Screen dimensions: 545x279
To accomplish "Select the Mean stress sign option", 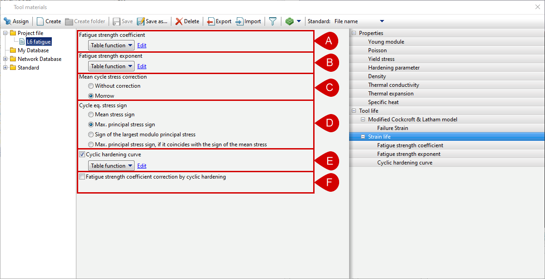I will pyautogui.click(x=90, y=115).
